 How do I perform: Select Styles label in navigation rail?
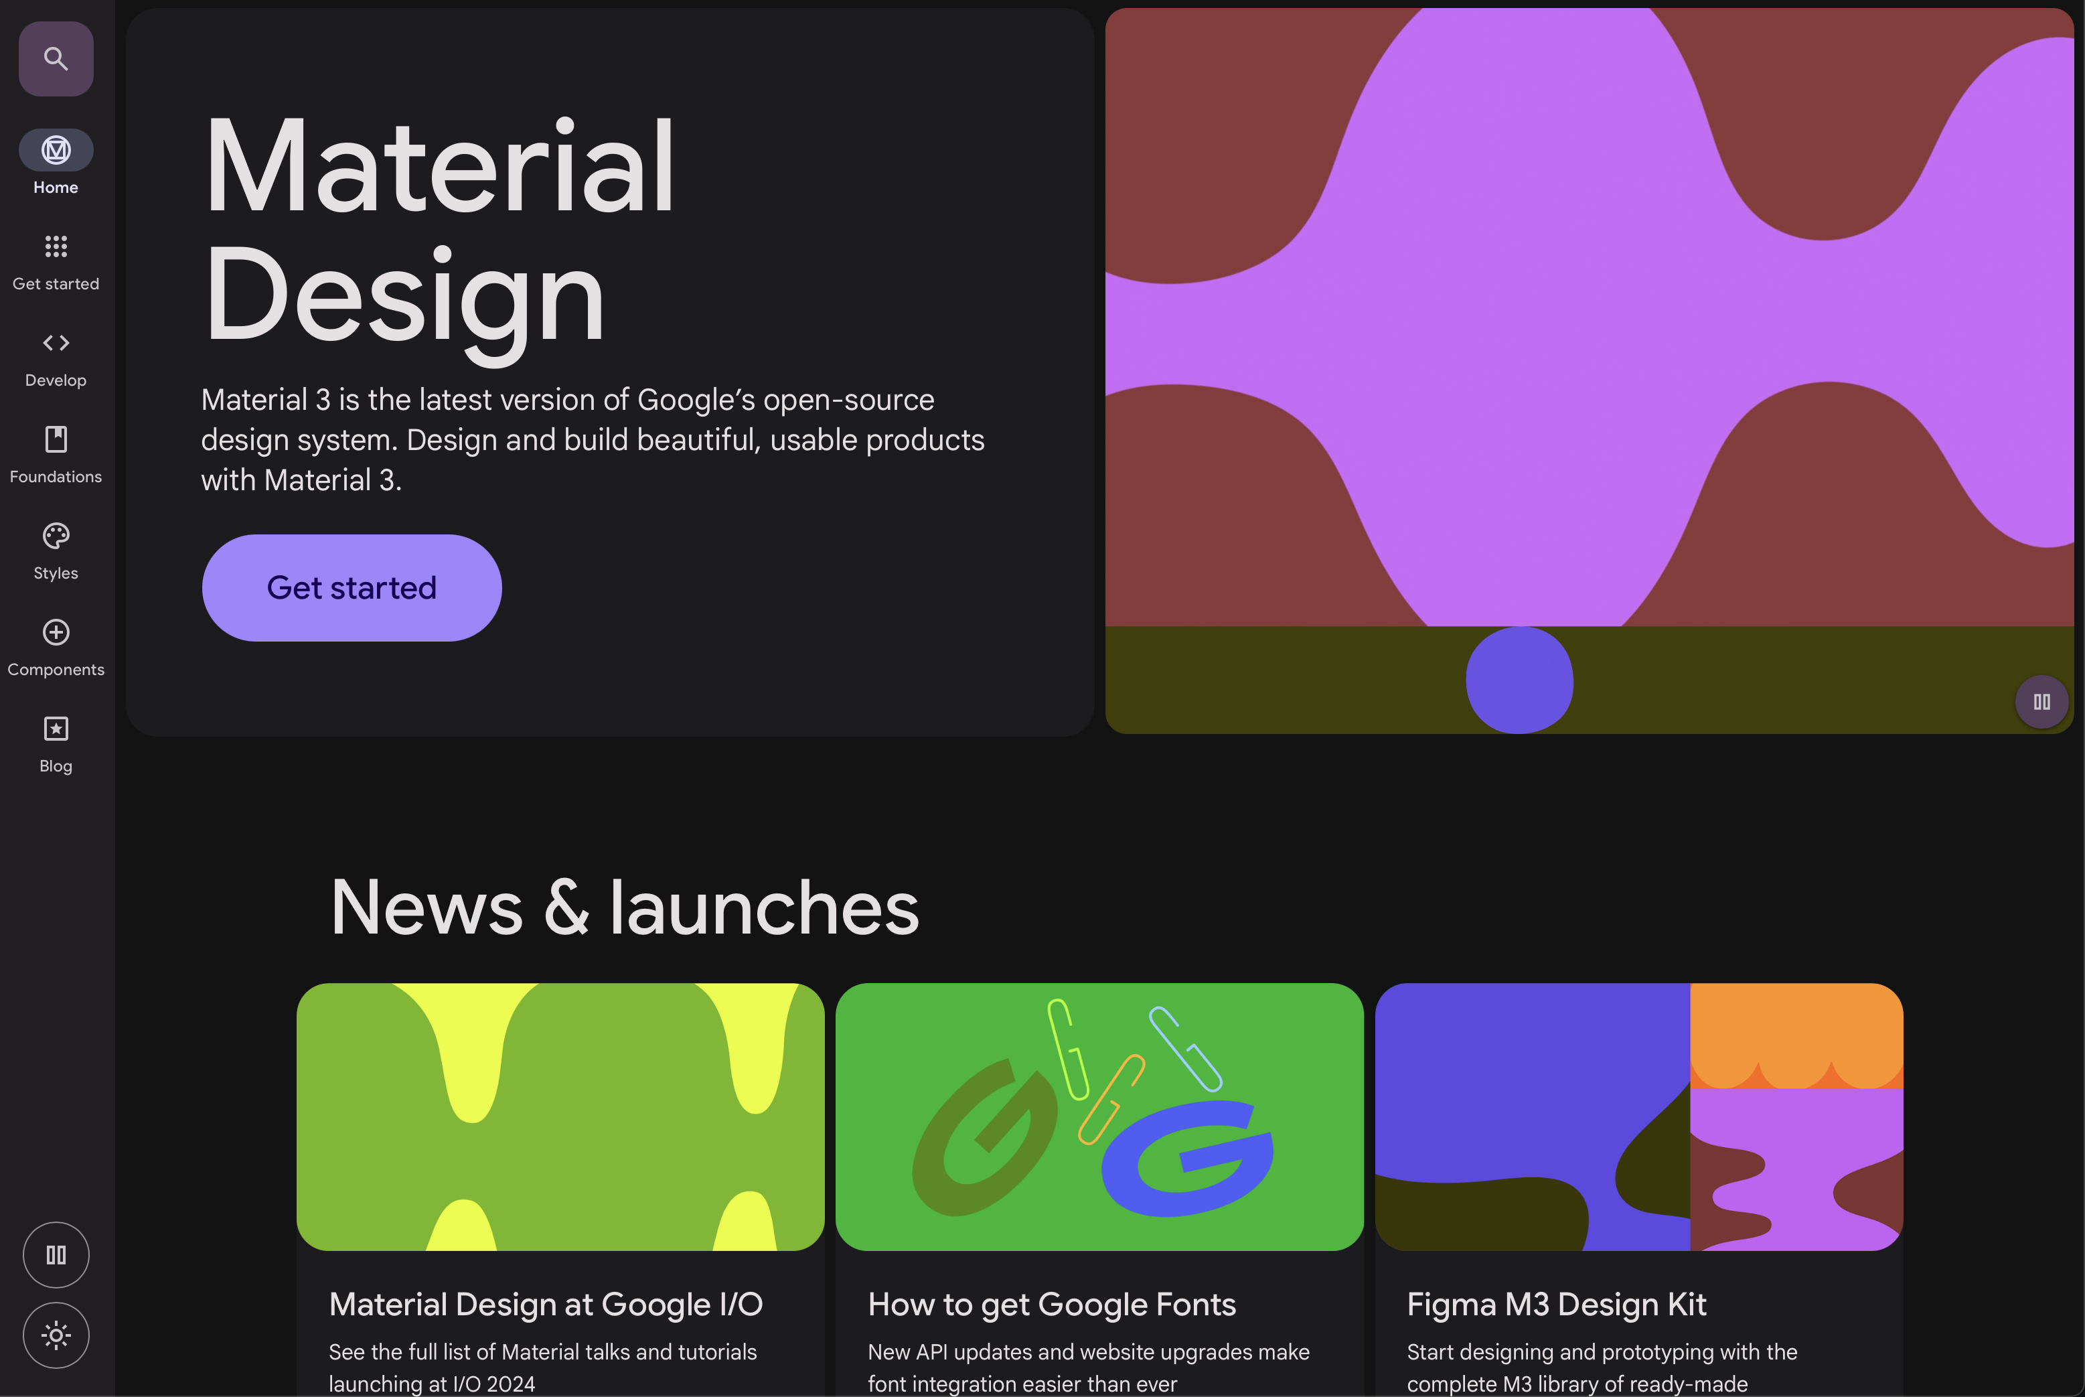[x=56, y=573]
